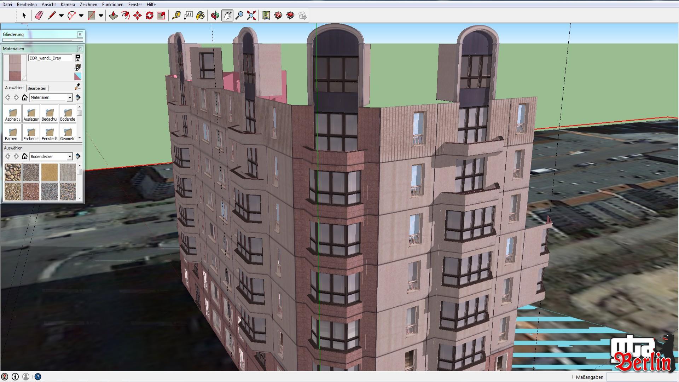Viewport: 679px width, 382px height.
Task: Open Details menu of lower materials browser
Action: pos(78,156)
